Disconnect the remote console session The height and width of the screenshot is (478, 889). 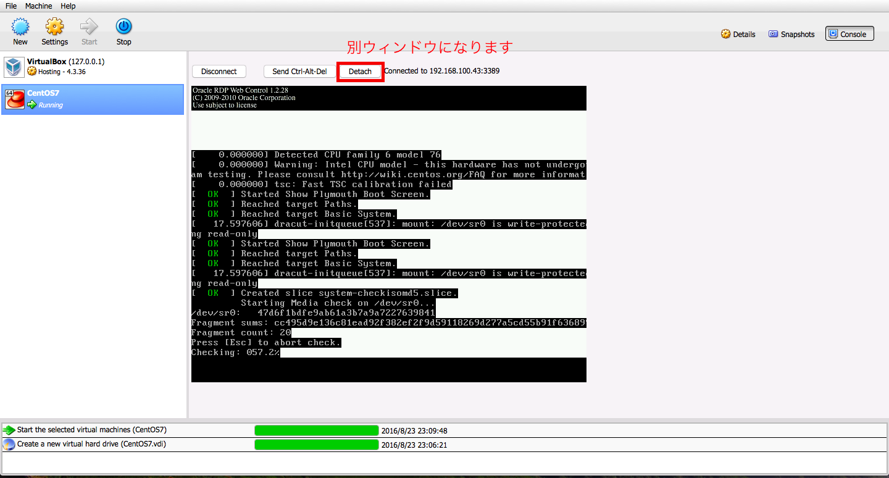click(x=219, y=72)
